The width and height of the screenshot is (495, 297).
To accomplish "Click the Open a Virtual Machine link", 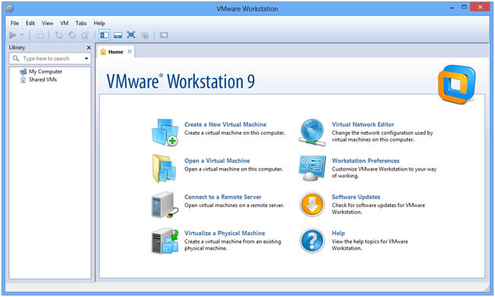I will point(217,161).
